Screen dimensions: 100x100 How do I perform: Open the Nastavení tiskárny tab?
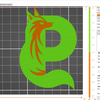tap(6, 5)
